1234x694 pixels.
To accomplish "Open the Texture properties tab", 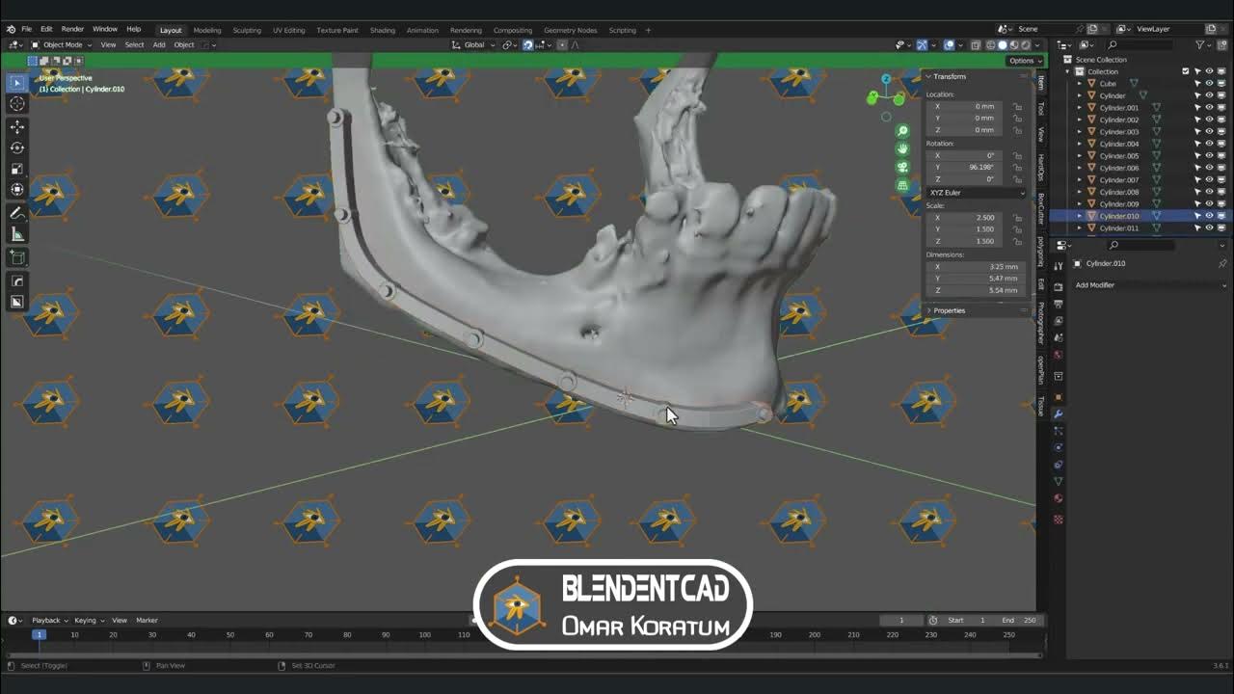I will click(x=1058, y=520).
